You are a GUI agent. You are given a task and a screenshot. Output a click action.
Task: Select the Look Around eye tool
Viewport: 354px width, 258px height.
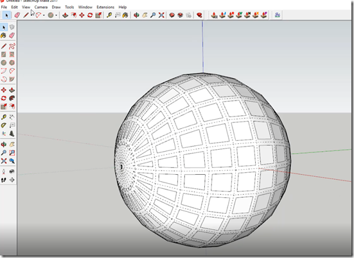(12, 172)
